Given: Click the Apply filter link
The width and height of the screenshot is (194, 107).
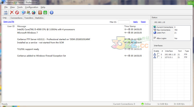Looking at the screenshot, I should 136,22.
